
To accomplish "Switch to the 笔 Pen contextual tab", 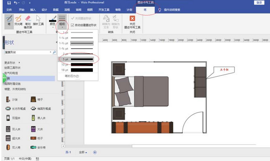I will click(x=145, y=10).
